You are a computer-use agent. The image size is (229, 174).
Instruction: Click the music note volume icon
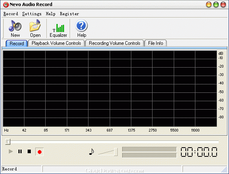(x=91, y=152)
